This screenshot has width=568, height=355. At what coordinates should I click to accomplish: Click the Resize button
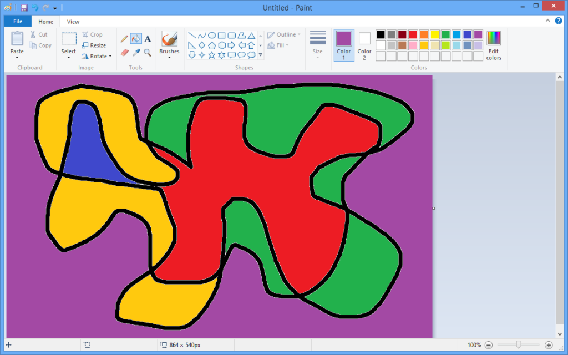click(95, 45)
